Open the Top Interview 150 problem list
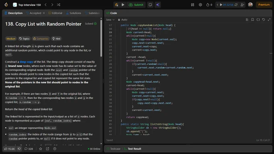 click(27, 5)
